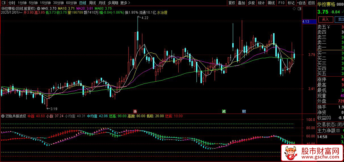
Task: Select the 15分钟 period tab
Action: pos(45,3)
